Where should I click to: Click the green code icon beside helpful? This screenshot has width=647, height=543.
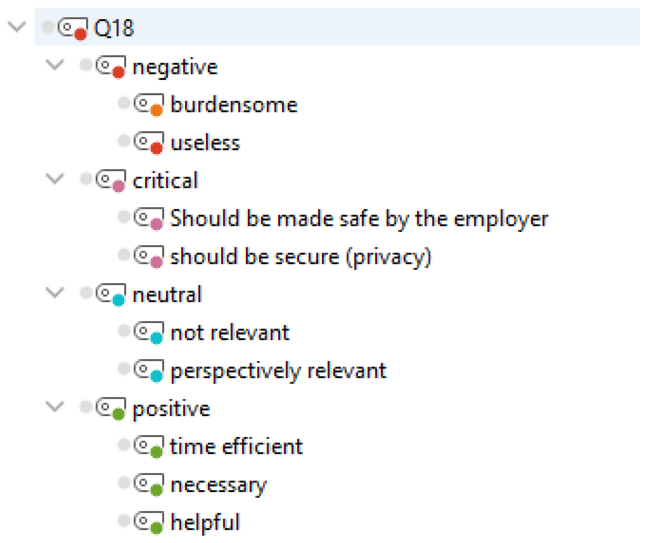coord(149,522)
